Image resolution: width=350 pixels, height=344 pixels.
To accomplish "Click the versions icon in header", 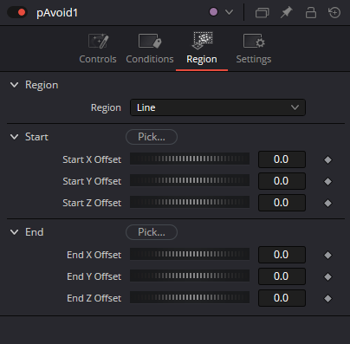I will 262,12.
